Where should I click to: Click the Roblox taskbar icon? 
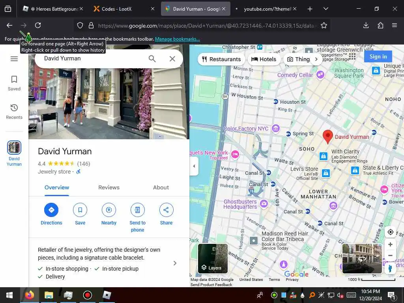tap(107, 295)
